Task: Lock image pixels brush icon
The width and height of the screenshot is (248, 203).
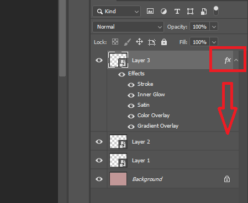Action: coord(128,42)
